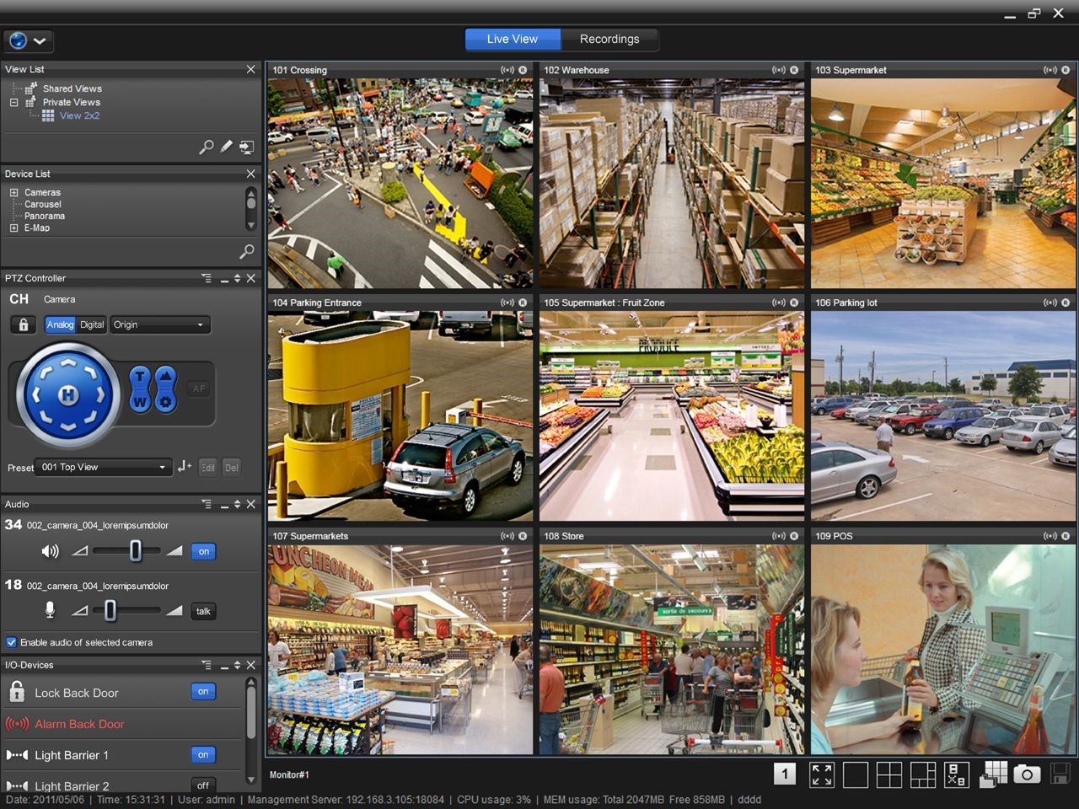The width and height of the screenshot is (1079, 809).
Task: Collapse the Private Views tree item
Action: 12,102
